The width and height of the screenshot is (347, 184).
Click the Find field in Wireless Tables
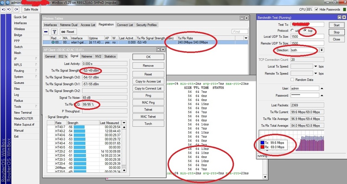point(240,32)
